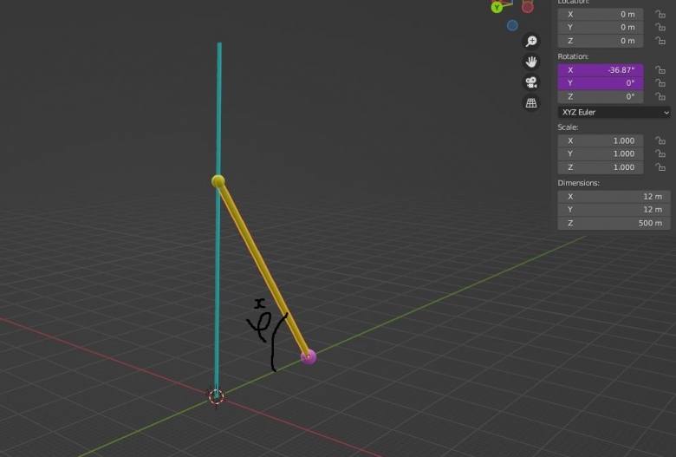Open the XYZ Euler rotation mode dropdown
The height and width of the screenshot is (457, 676).
tap(614, 112)
